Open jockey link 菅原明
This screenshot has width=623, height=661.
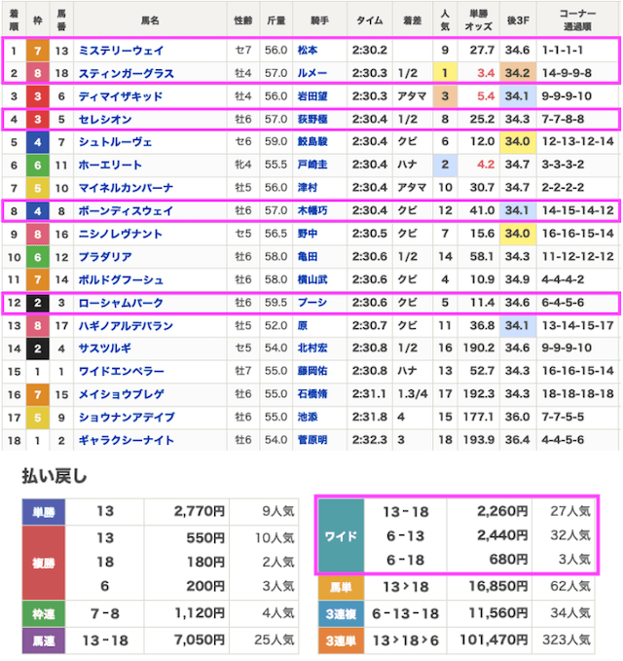click(312, 441)
